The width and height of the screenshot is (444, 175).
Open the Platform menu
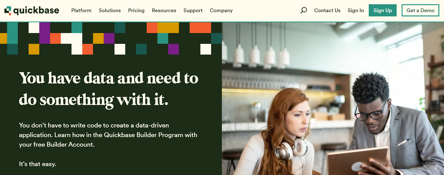pos(81,11)
